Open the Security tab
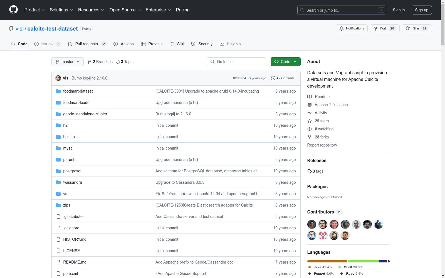This screenshot has width=445, height=278. [202, 44]
